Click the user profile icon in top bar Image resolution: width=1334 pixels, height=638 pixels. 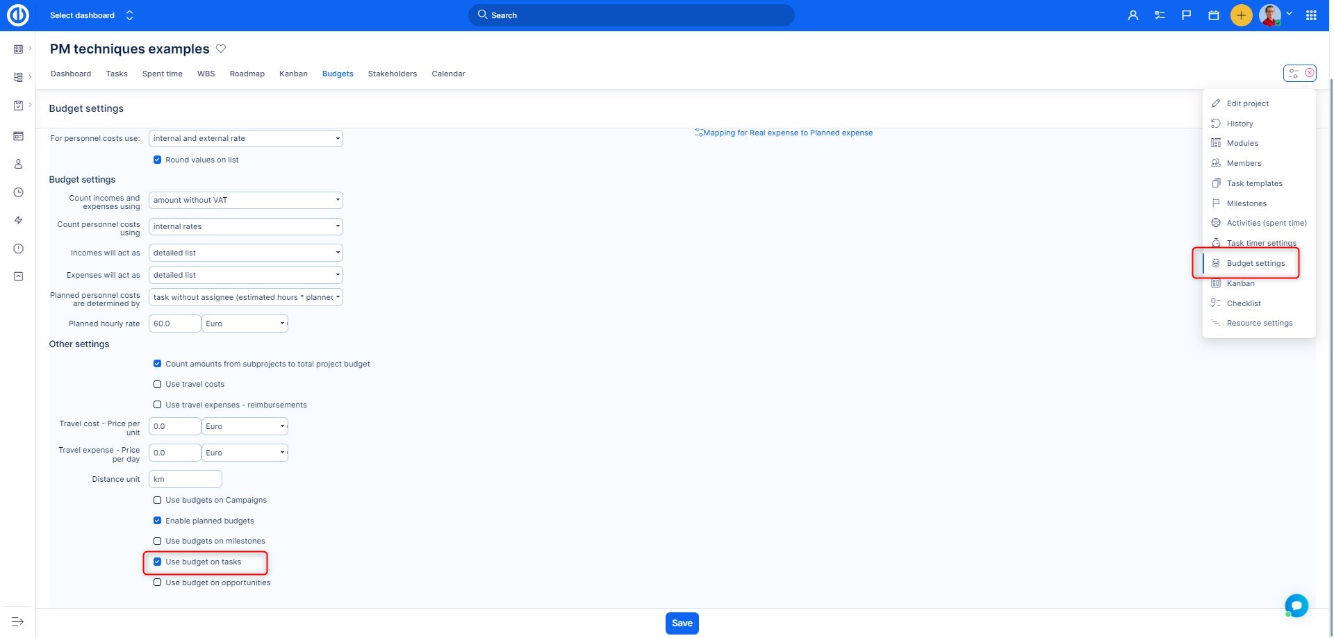tap(1133, 15)
